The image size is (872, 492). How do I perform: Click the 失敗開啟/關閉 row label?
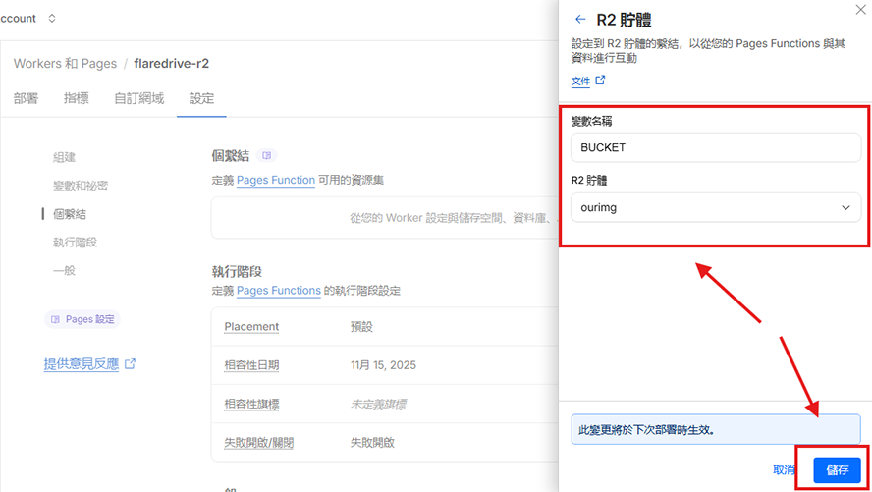(258, 443)
